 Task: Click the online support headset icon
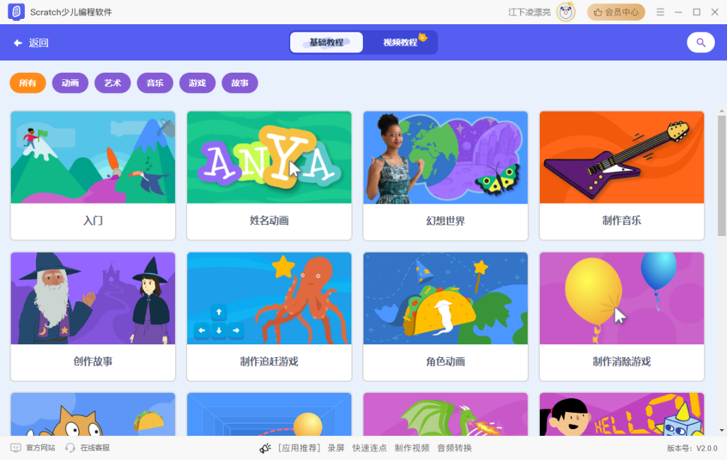click(x=70, y=447)
